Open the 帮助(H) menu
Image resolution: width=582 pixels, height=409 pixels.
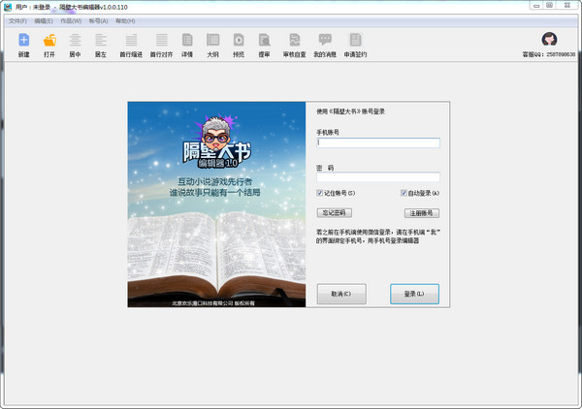pyautogui.click(x=125, y=21)
